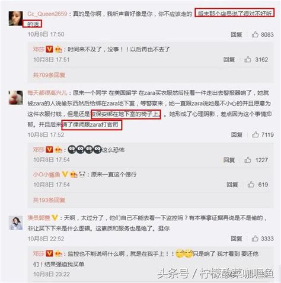Open 小O小鲨鱼 username link
The width and height of the screenshot is (281, 283).
[x=46, y=174]
